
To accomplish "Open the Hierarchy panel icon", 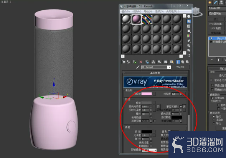I will [x=221, y=2].
